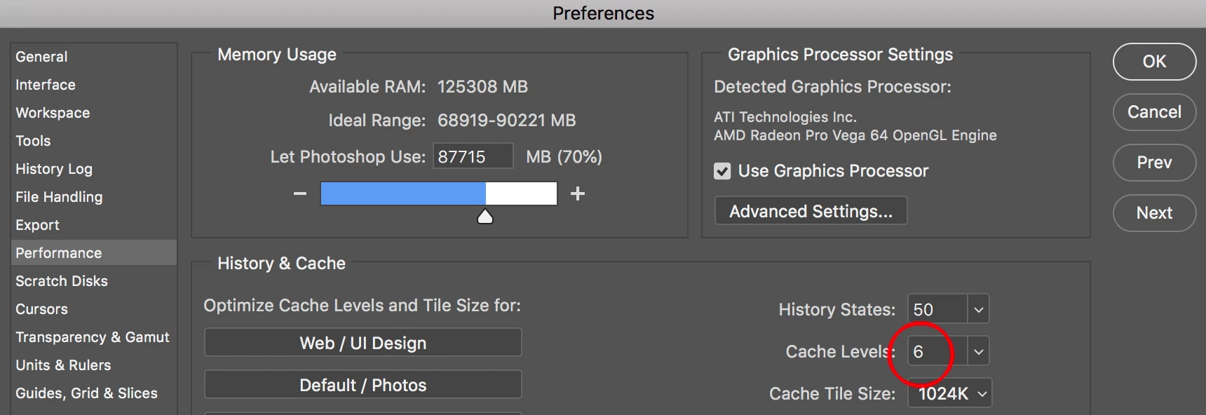Expand the Cache Levels dropdown arrow
The image size is (1206, 415).
click(978, 351)
